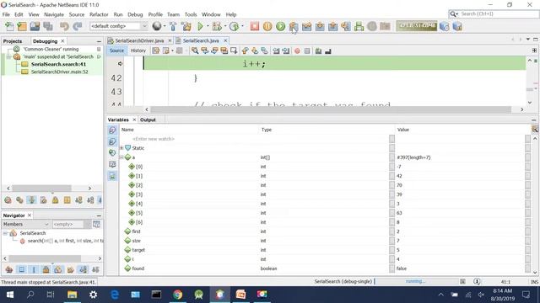Viewport: 540px width, 303px height.
Task: Switch to the Projects tab
Action: (x=13, y=41)
